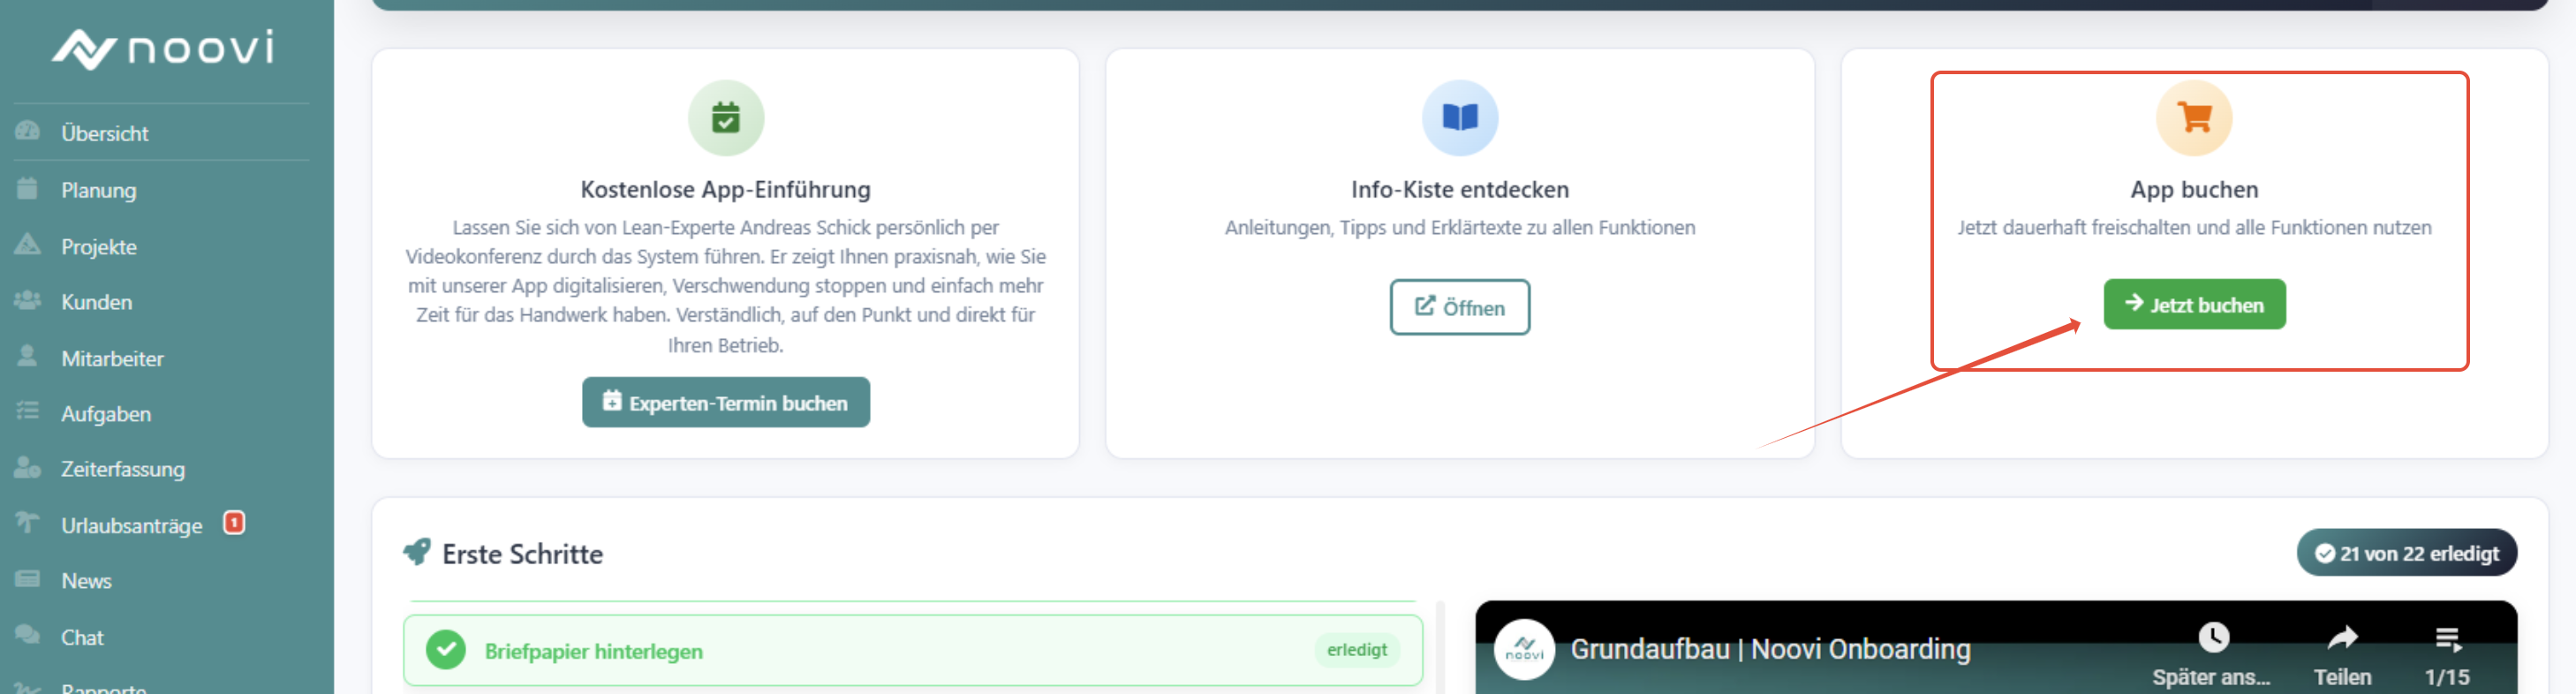Click the Grundaufbau | Noovi Onboarding video title
The width and height of the screenshot is (2576, 694).
[x=1770, y=649]
